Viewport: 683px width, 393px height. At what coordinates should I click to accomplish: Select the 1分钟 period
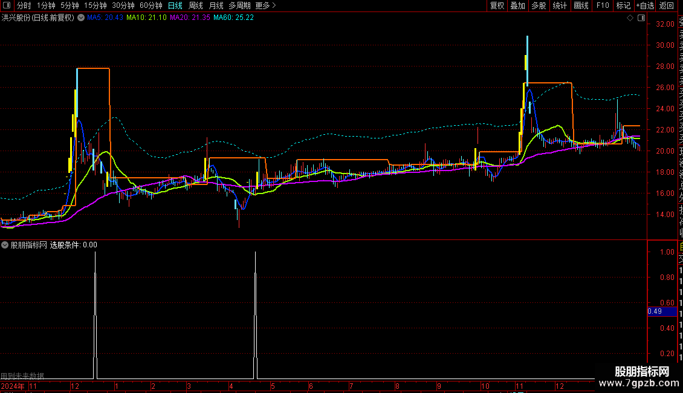click(x=46, y=5)
